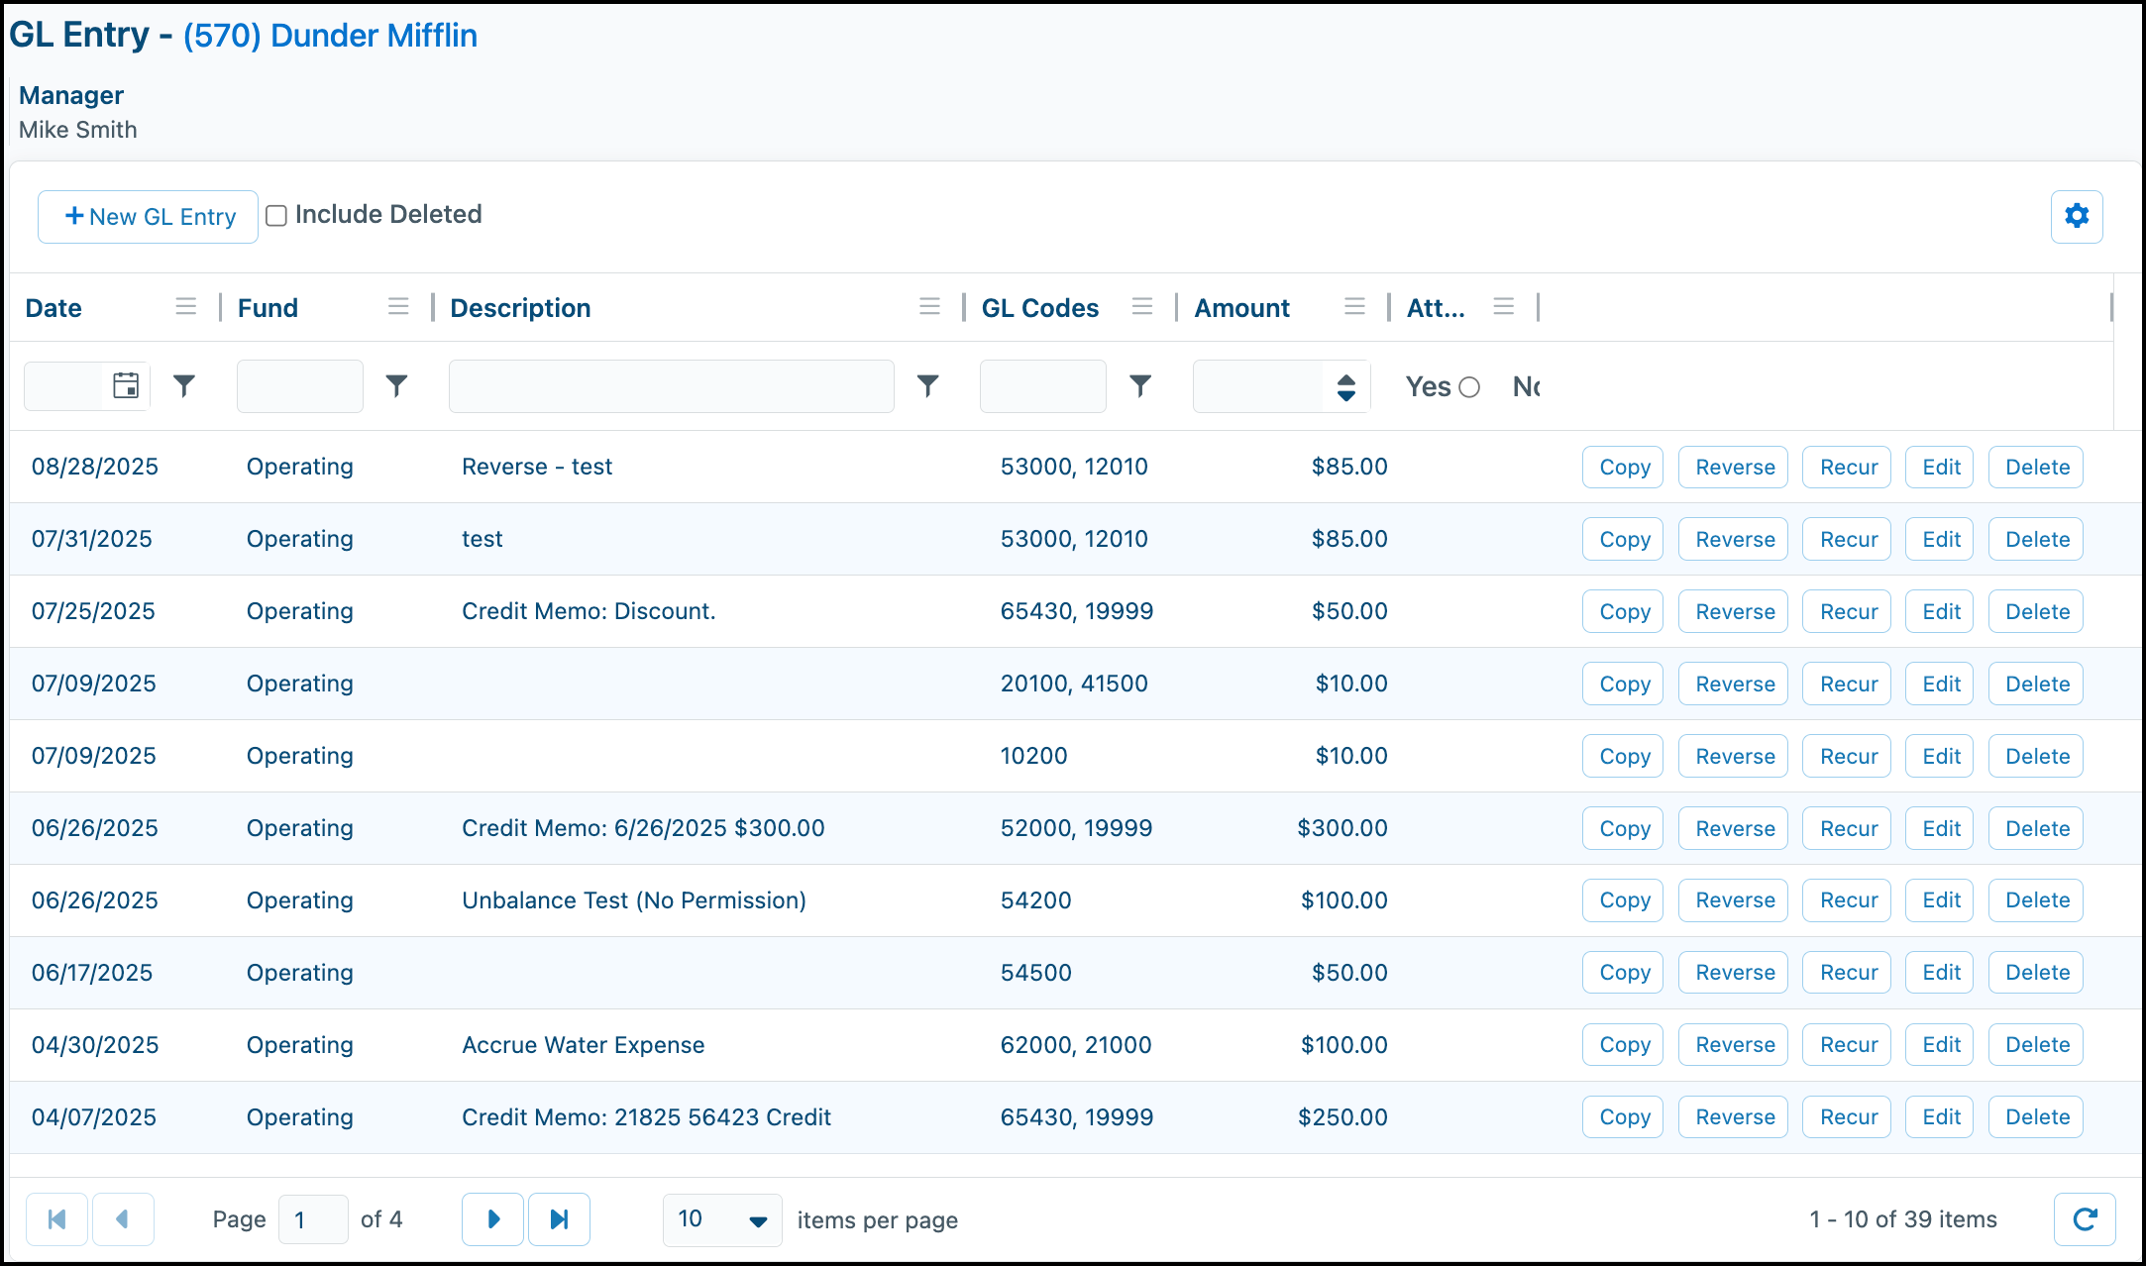Reverse the Accrue Water Expense entry
This screenshot has width=2146, height=1266.
tap(1734, 1044)
